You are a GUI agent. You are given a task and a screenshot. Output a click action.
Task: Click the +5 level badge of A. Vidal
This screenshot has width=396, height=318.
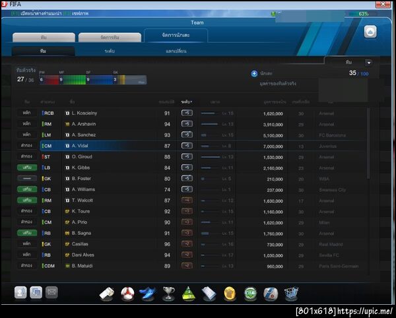187,146
